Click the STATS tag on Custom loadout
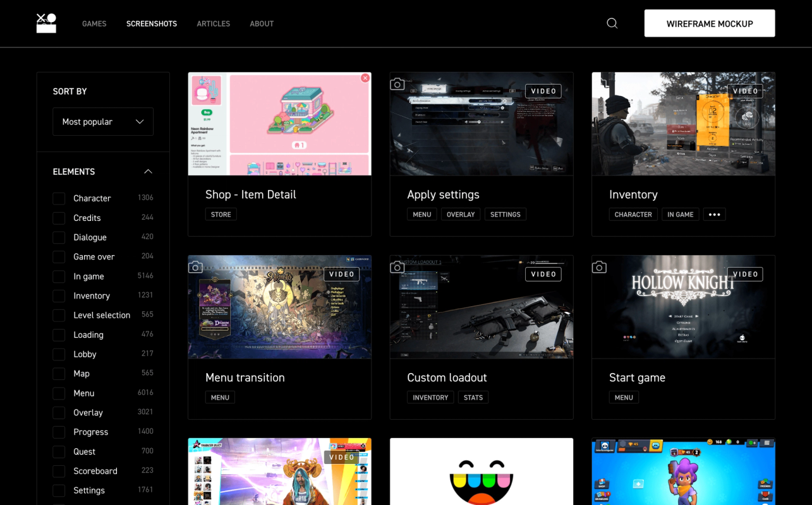 [473, 398]
